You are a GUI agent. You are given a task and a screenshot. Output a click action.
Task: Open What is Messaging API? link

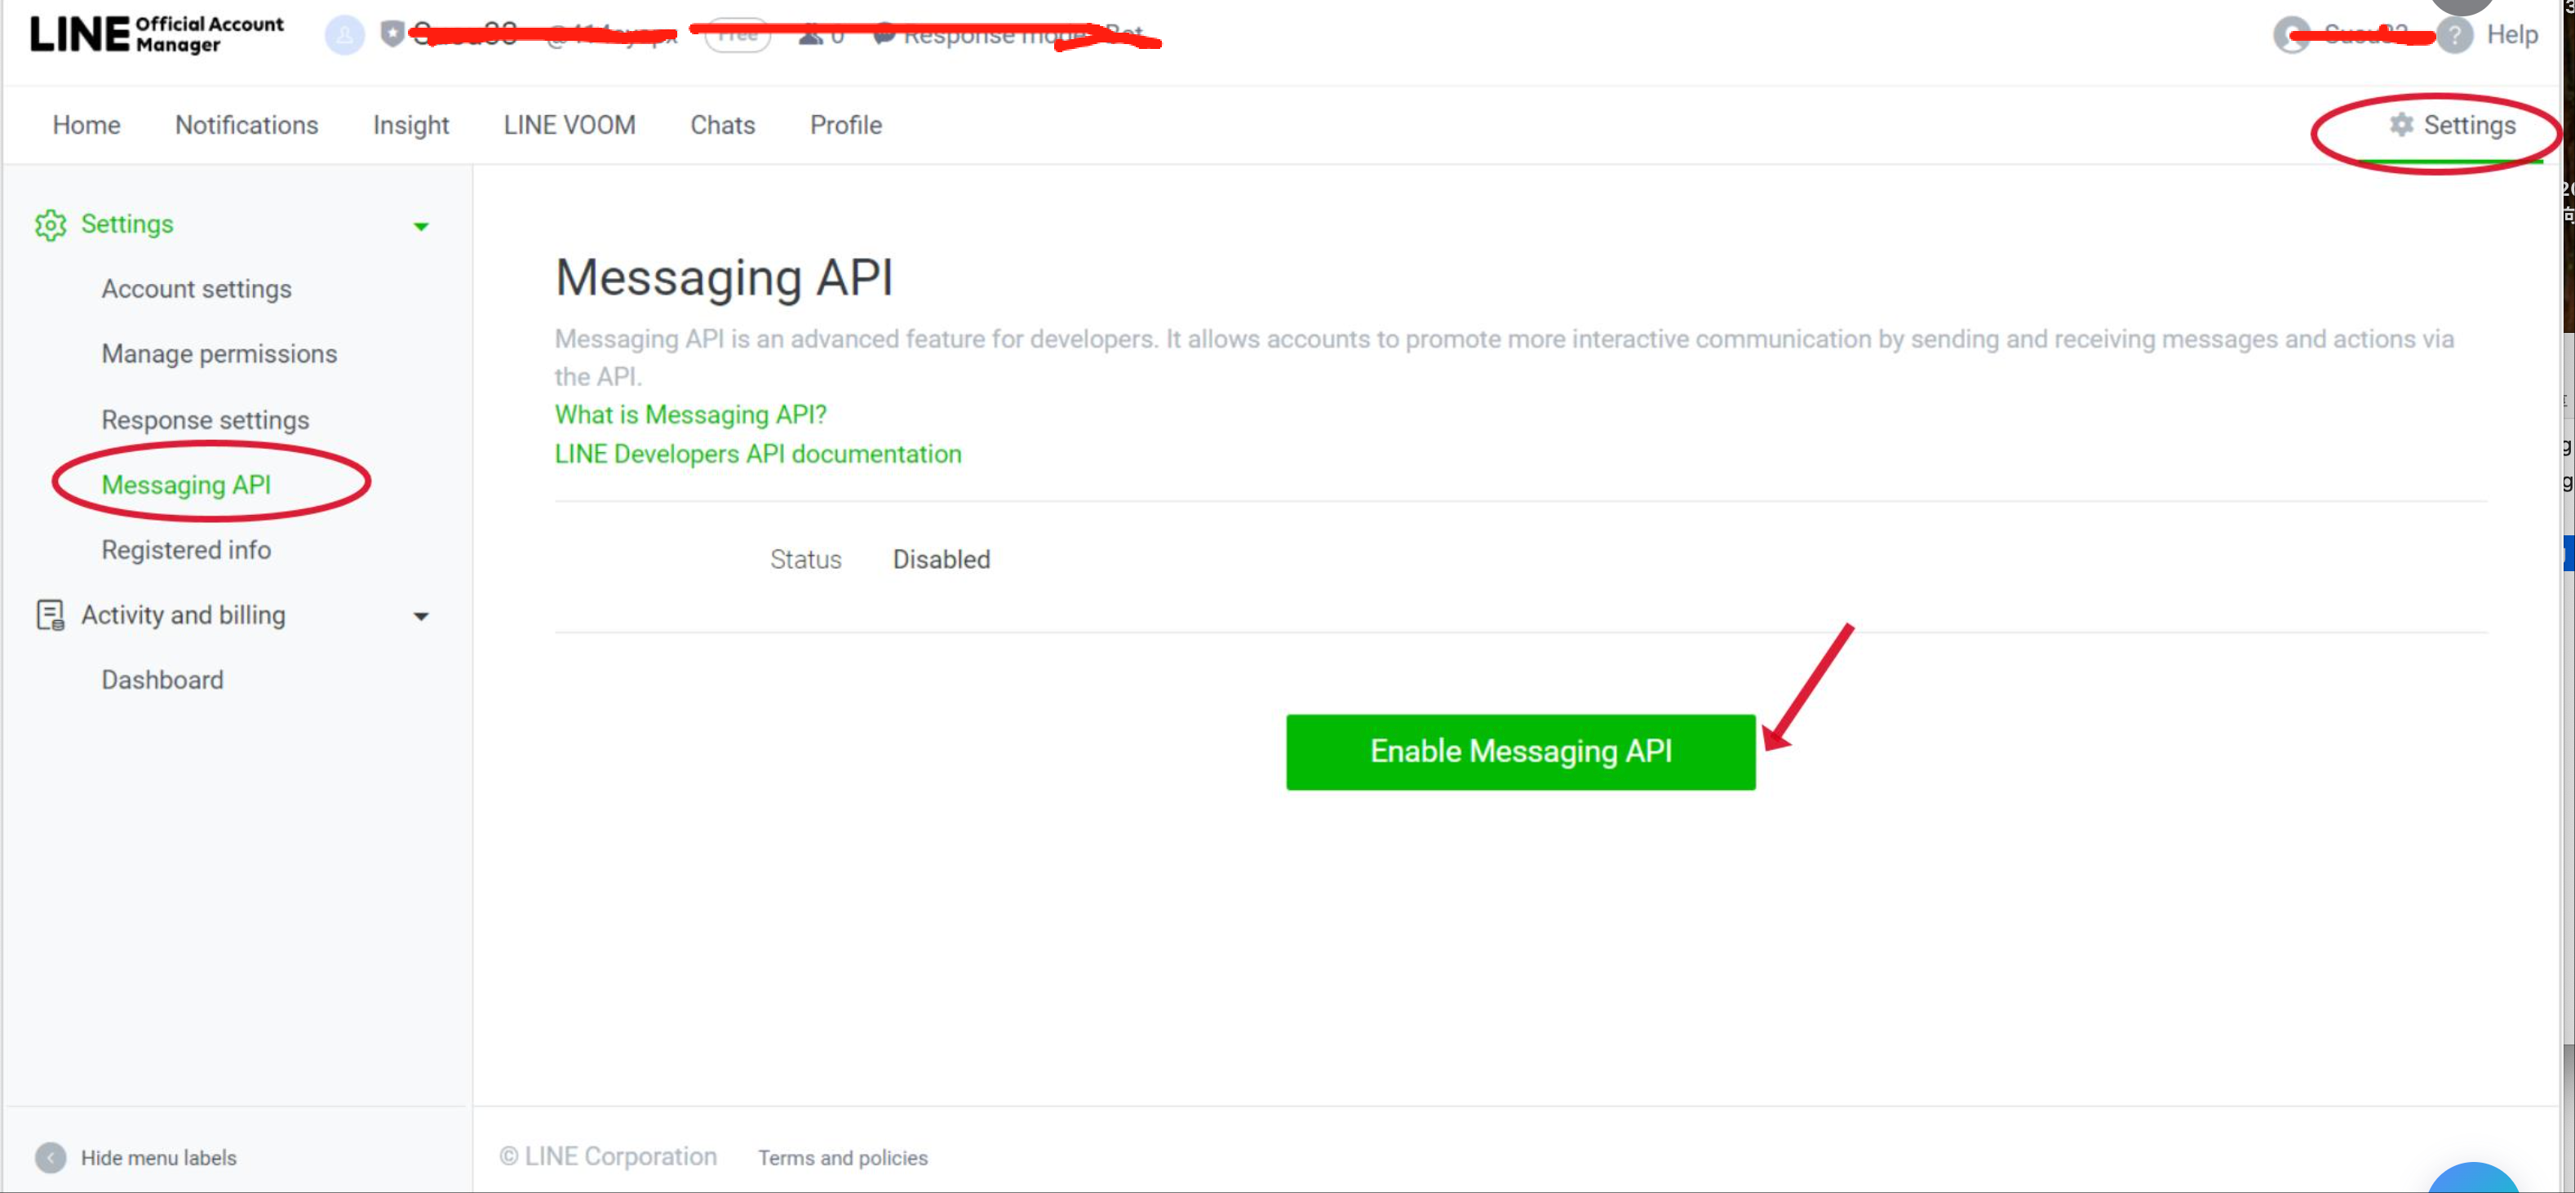[689, 414]
